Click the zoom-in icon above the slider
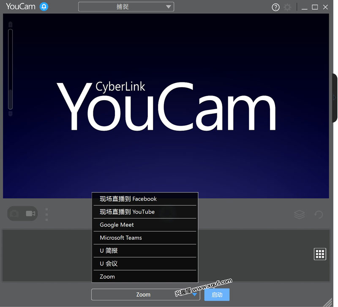338x307 pixels. click(10, 24)
